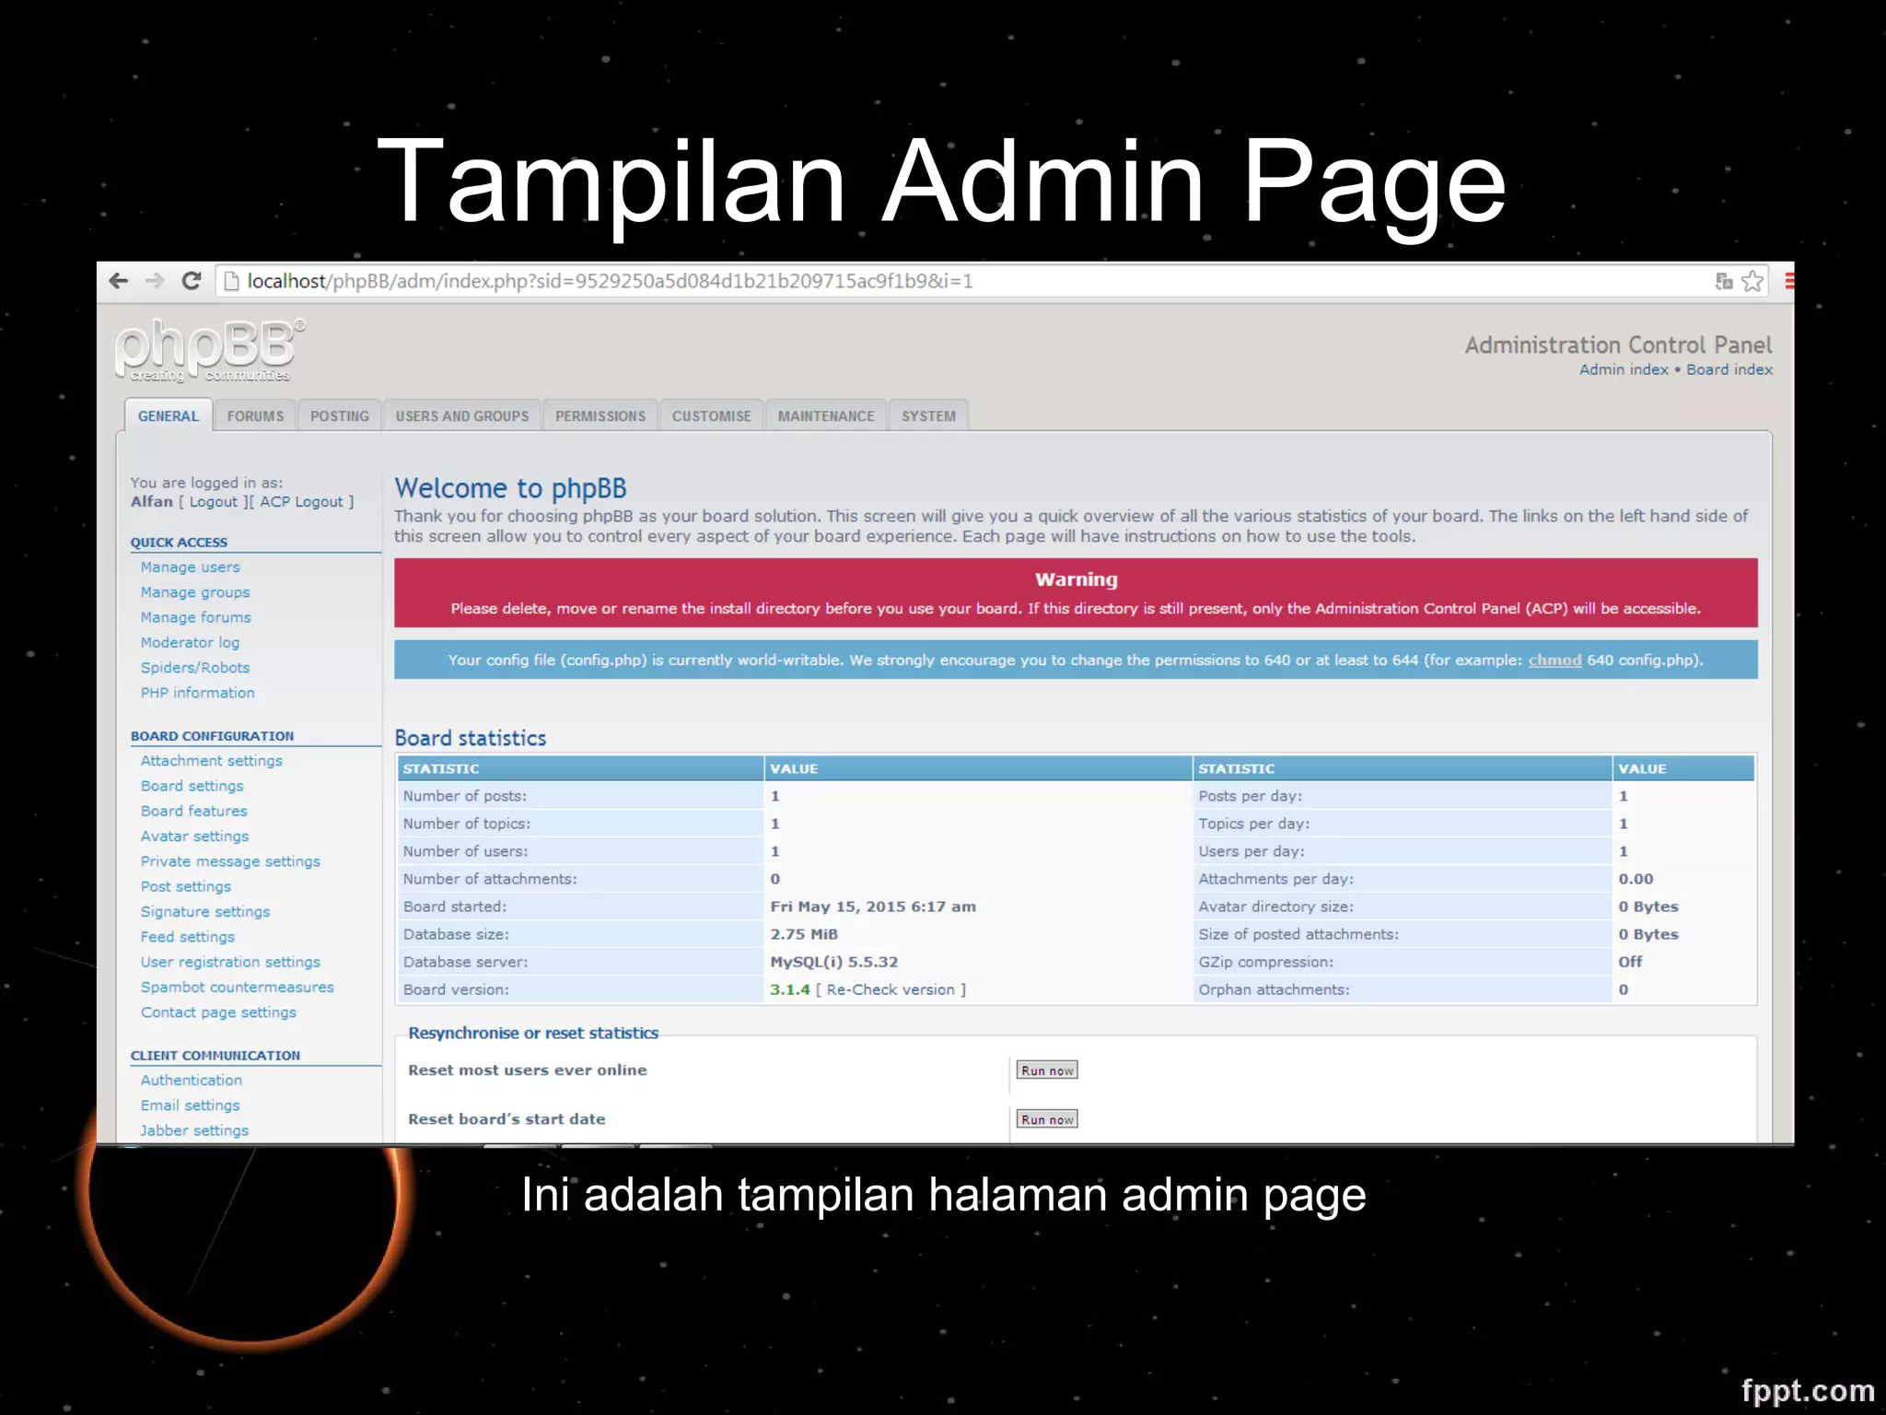Click the GZip compression Off value
Viewport: 1886px width, 1415px height.
point(1630,962)
